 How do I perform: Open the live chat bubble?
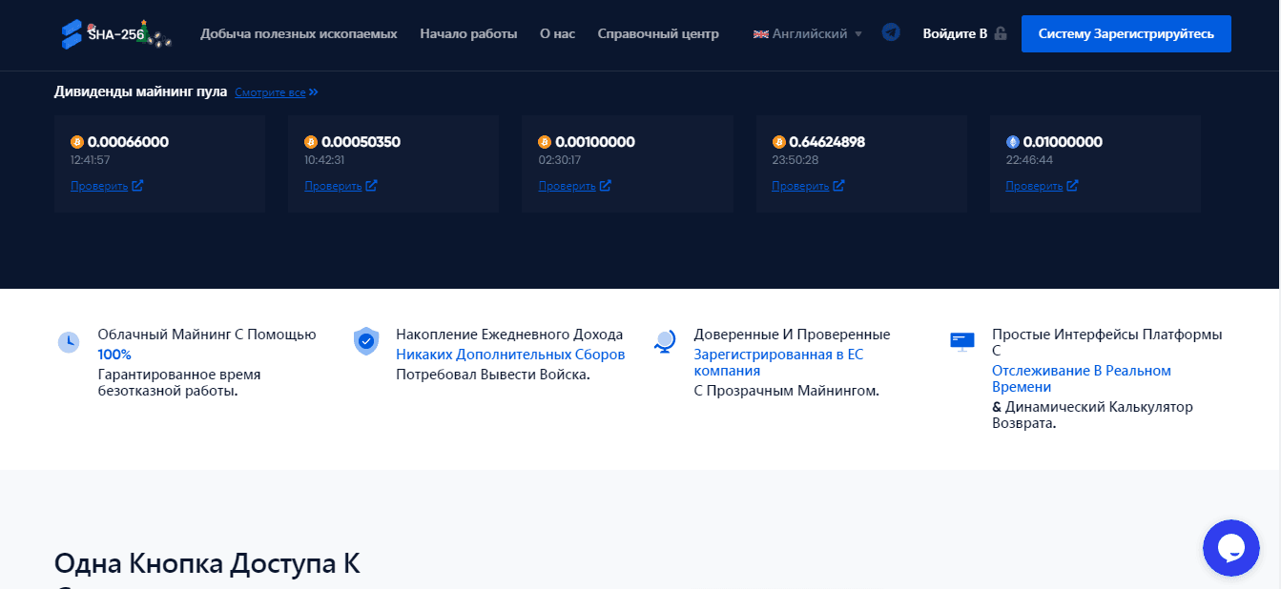[1230, 547]
